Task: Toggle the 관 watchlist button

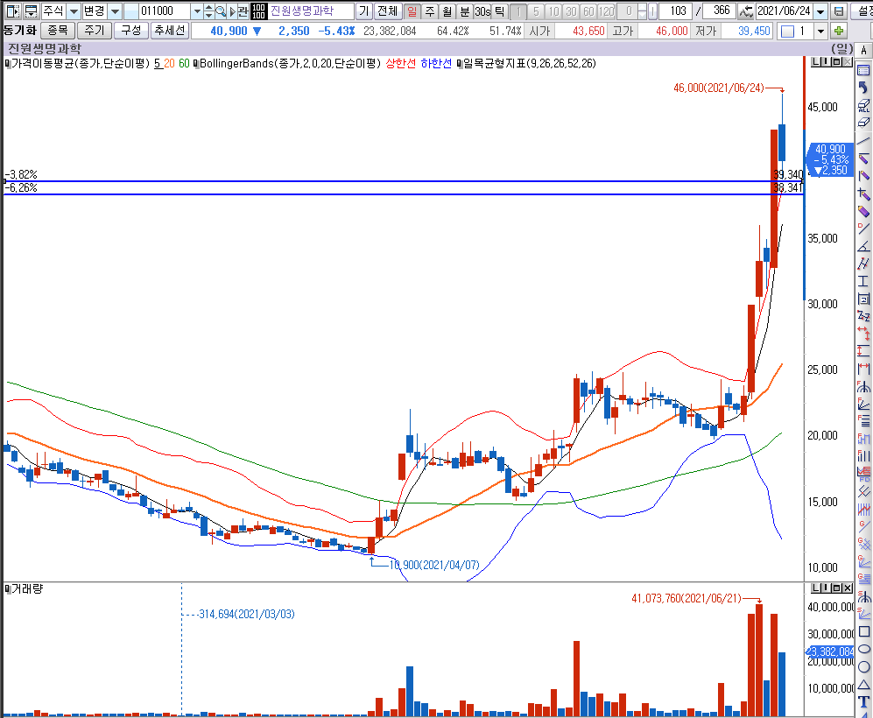Action: coord(243,11)
